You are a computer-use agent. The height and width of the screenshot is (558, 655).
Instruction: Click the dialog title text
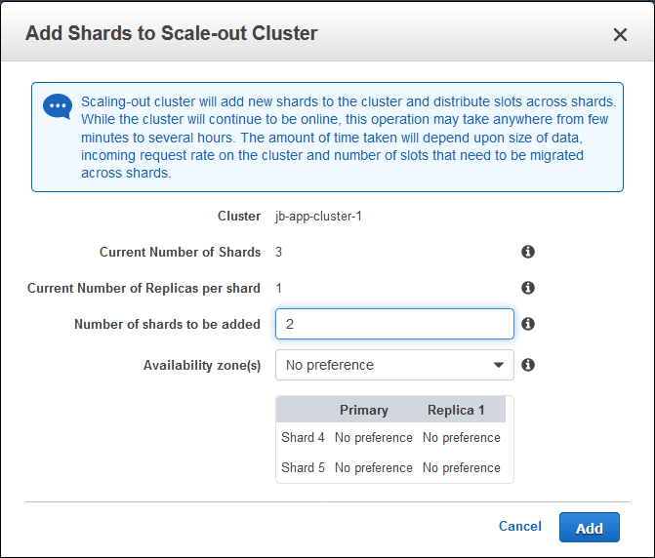[x=171, y=34]
